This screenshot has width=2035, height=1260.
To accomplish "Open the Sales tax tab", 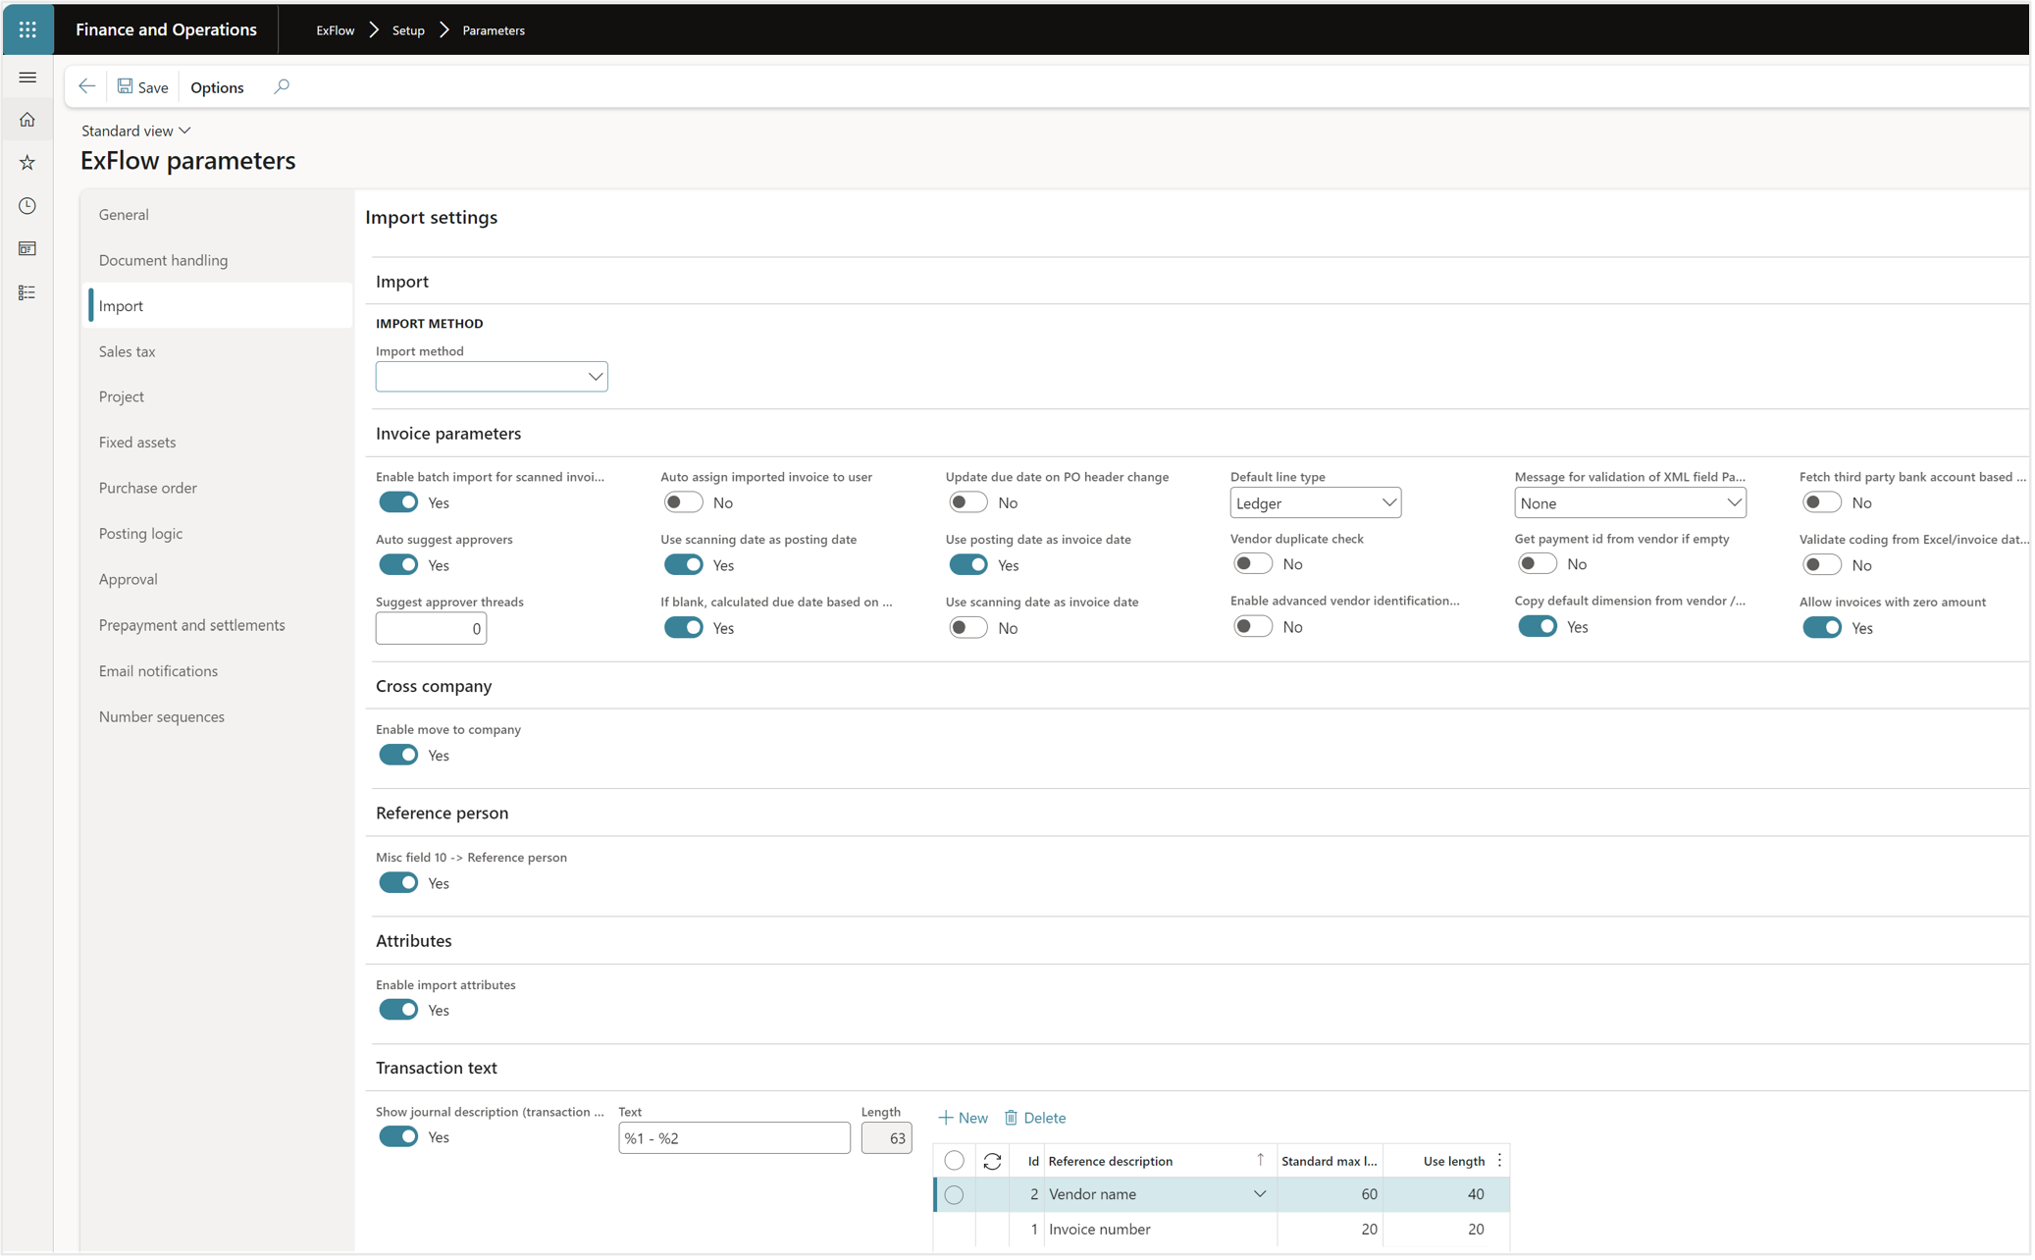I will 127,351.
